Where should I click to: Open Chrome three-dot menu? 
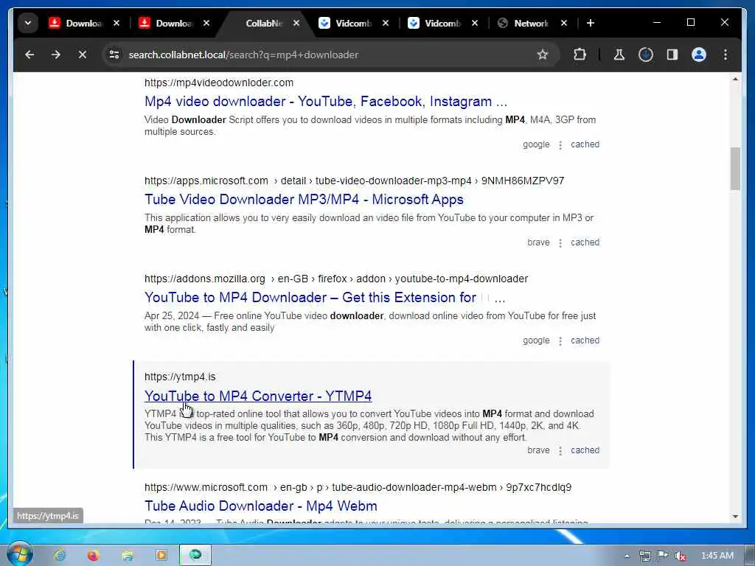pyautogui.click(x=726, y=55)
